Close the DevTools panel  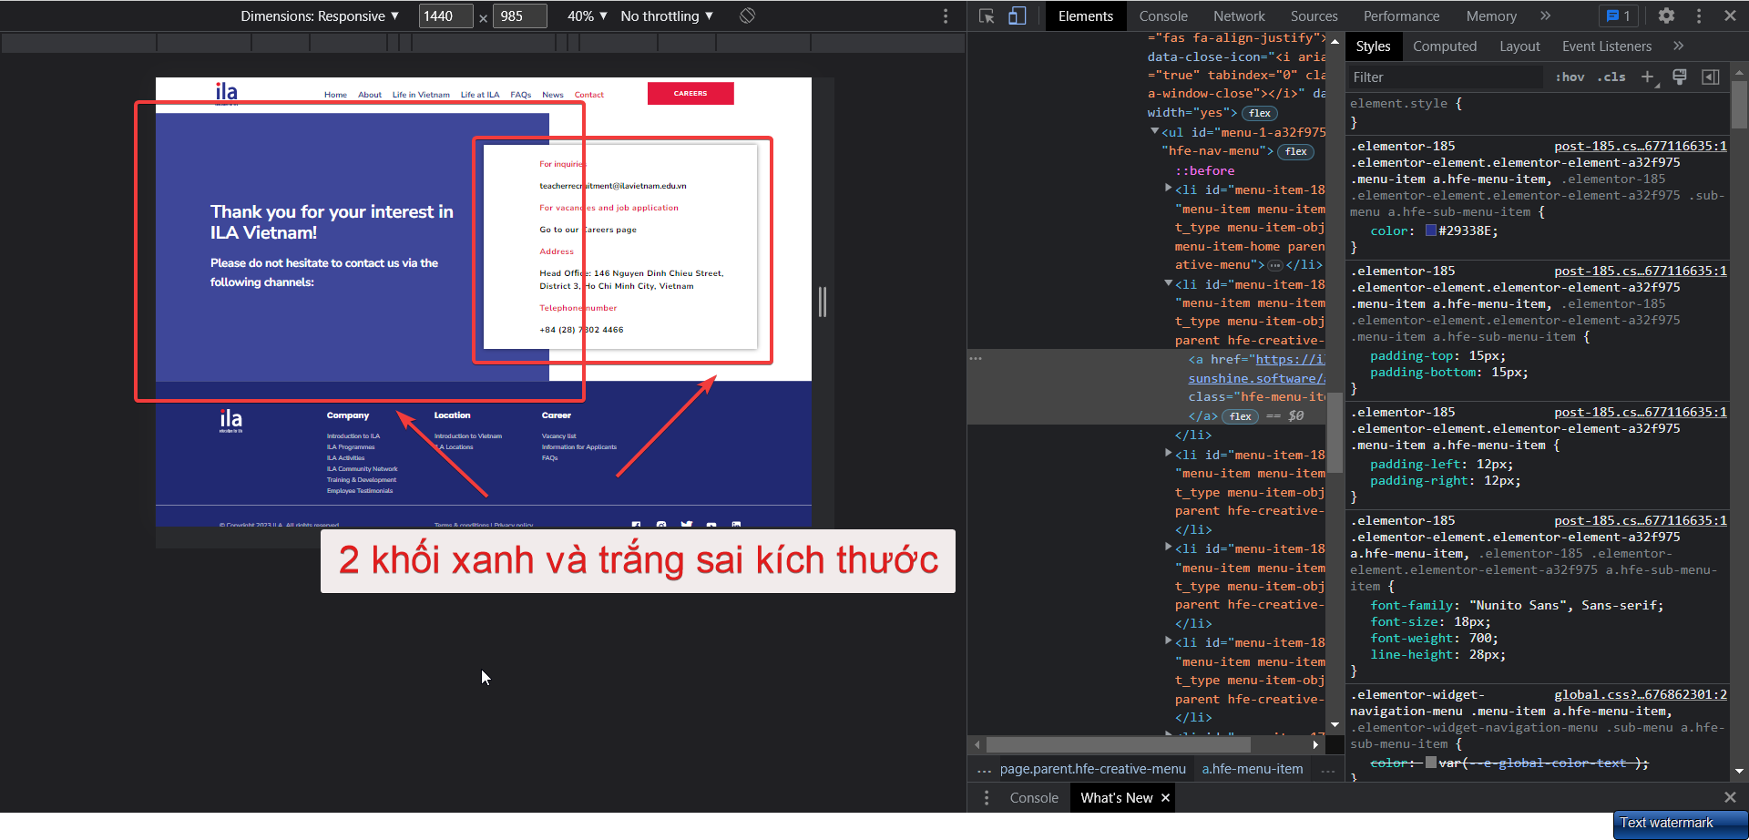(1730, 15)
